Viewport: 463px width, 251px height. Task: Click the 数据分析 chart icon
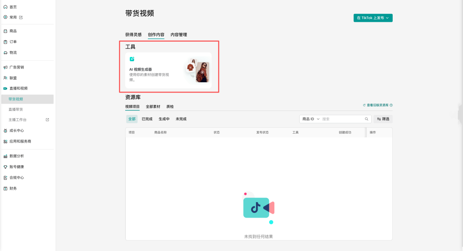coord(5,156)
